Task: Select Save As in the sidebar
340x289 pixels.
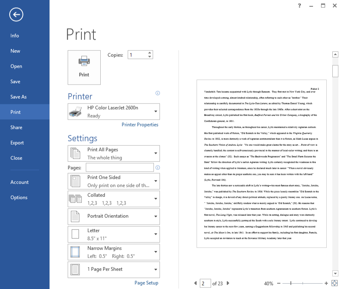Action: click(19, 97)
